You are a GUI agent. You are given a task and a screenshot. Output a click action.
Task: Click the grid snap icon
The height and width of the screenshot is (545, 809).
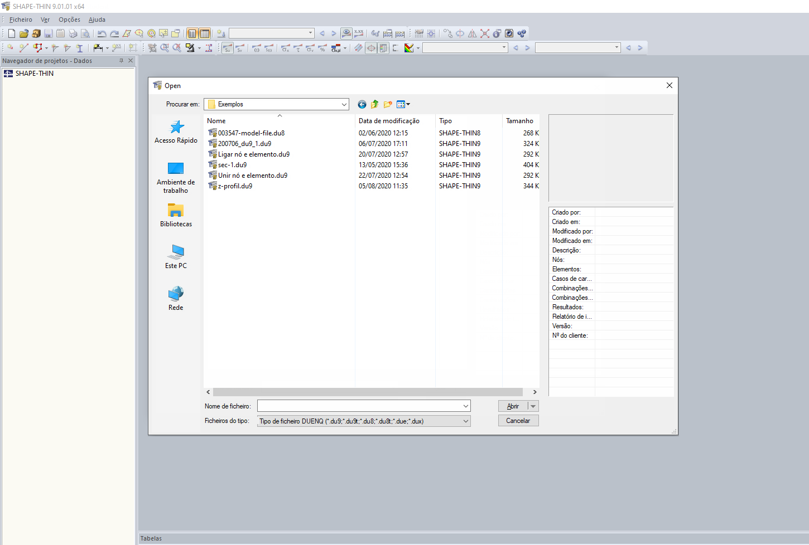pos(431,33)
